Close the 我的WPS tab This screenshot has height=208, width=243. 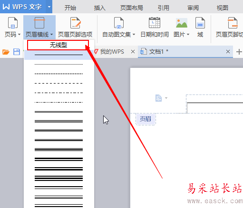(x=133, y=52)
